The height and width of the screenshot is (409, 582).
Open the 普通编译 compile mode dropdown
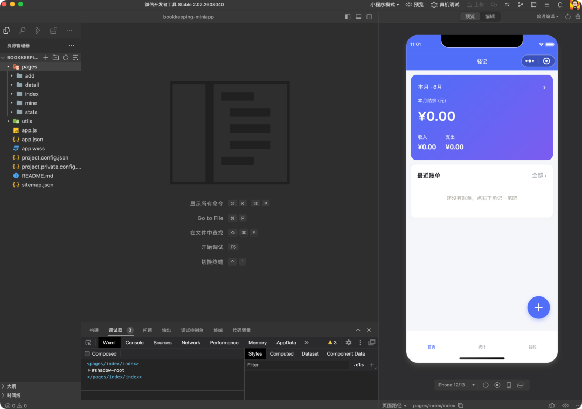tap(548, 17)
